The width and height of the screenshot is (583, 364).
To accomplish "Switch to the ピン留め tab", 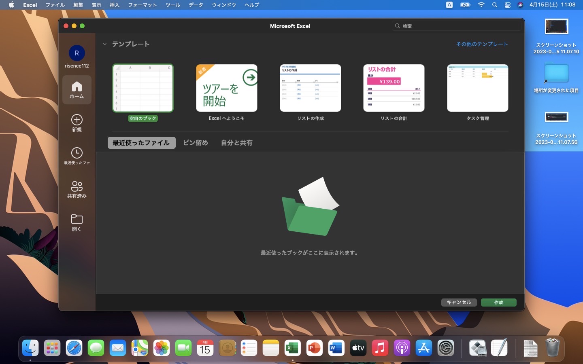I will click(x=195, y=143).
